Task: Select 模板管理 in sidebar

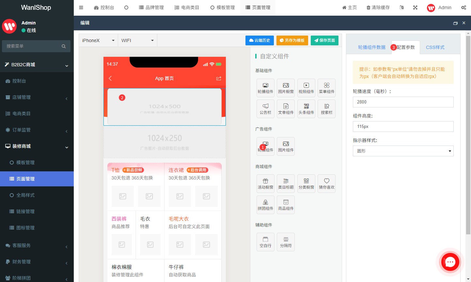Action: click(x=37, y=163)
